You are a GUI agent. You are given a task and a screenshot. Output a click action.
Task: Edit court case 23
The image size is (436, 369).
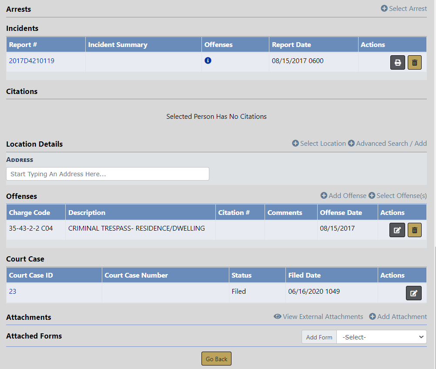pyautogui.click(x=413, y=293)
